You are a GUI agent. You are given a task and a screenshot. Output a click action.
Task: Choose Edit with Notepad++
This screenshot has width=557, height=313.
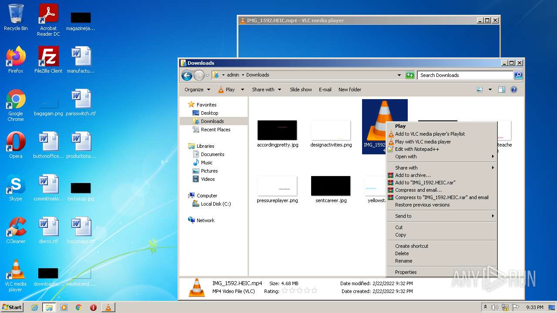441,149
